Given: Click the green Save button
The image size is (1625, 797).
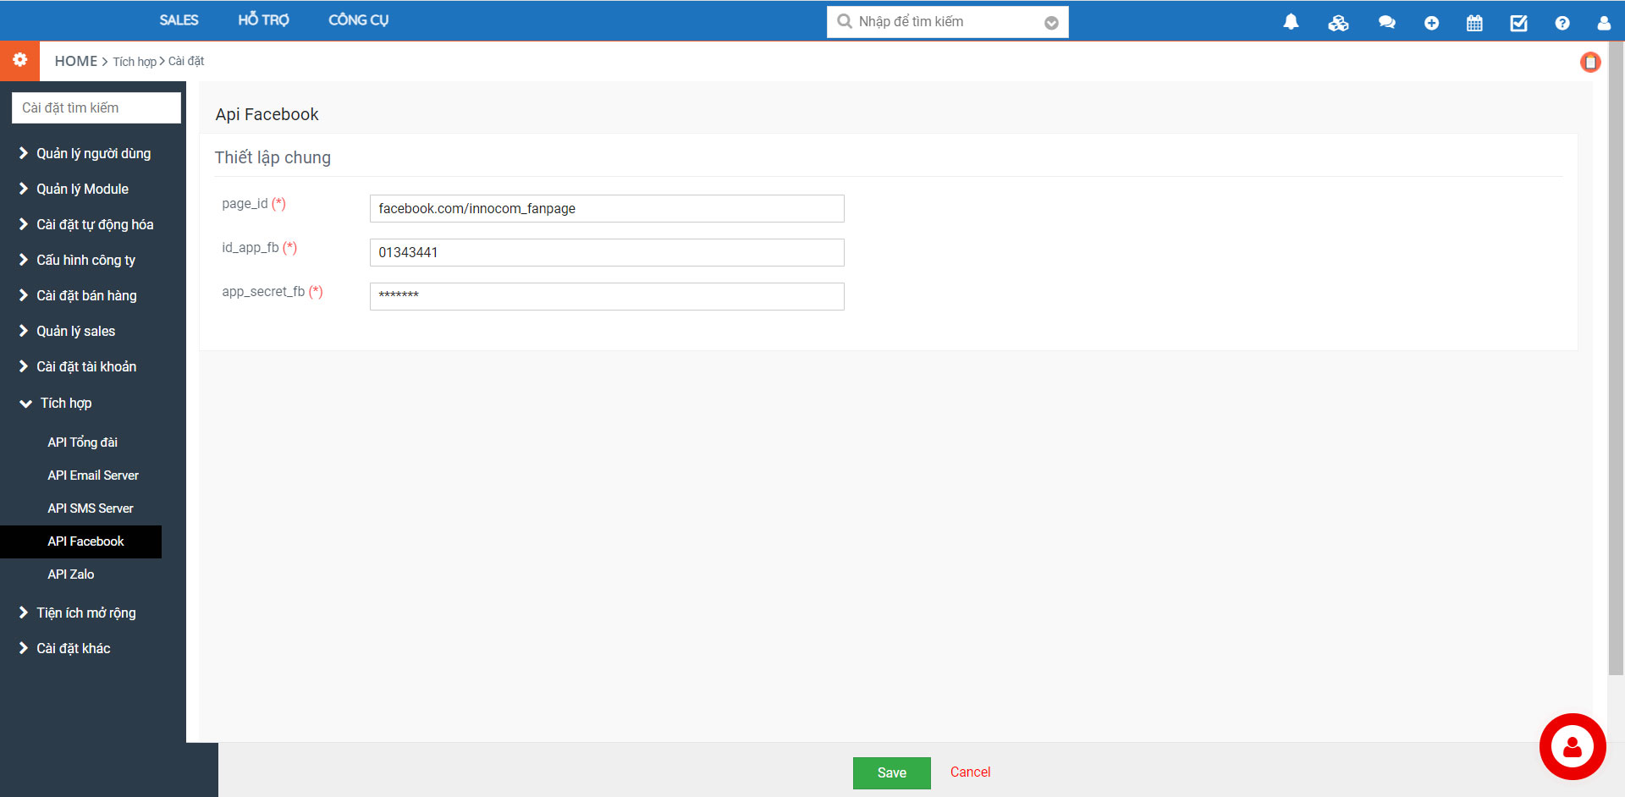Looking at the screenshot, I should (891, 772).
